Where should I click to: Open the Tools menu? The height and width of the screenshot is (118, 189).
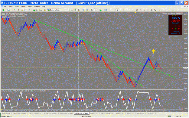[30, 7]
